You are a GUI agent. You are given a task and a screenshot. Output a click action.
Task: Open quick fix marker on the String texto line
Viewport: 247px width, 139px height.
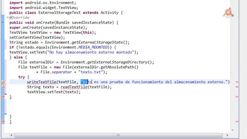pyautogui.click(x=3, y=87)
